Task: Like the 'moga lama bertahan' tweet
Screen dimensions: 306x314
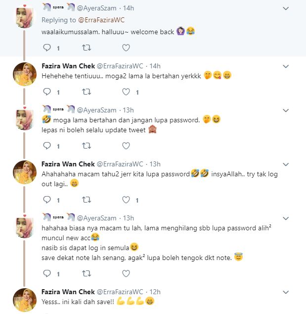Action: click(x=126, y=146)
